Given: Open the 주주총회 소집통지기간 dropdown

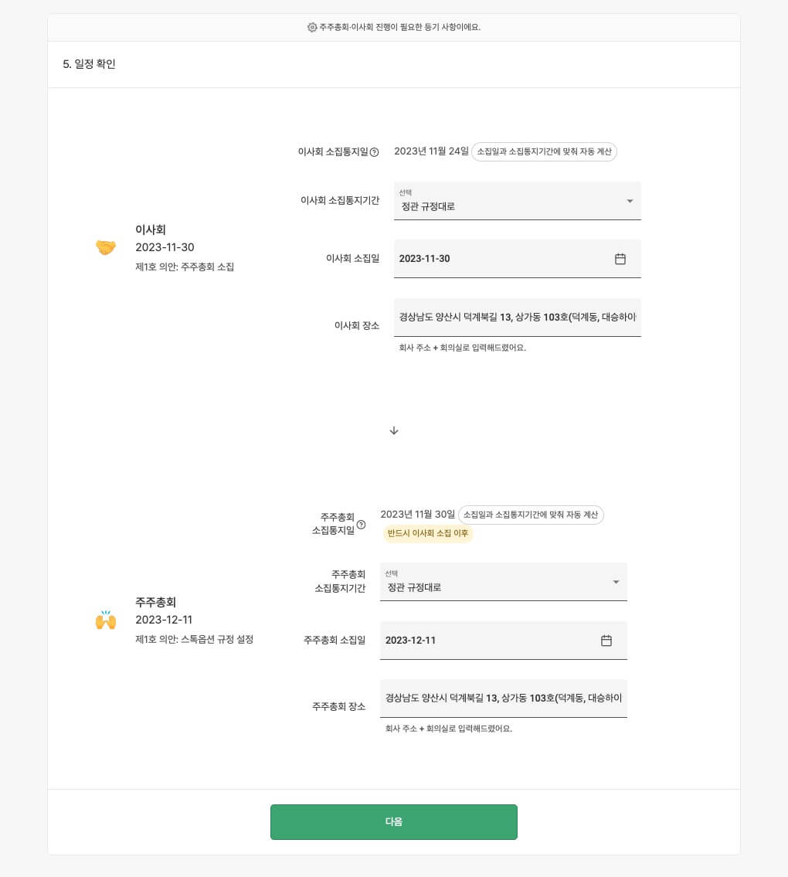Looking at the screenshot, I should pyautogui.click(x=503, y=583).
